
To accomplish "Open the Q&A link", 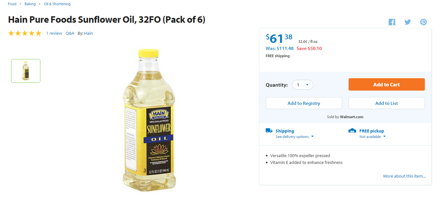I will (x=70, y=33).
